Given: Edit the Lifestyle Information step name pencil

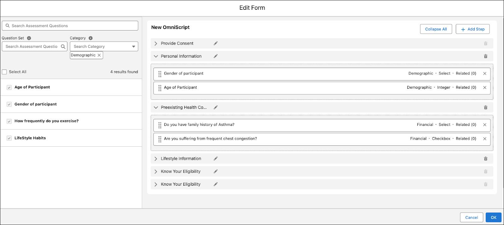Looking at the screenshot, I should 216,159.
